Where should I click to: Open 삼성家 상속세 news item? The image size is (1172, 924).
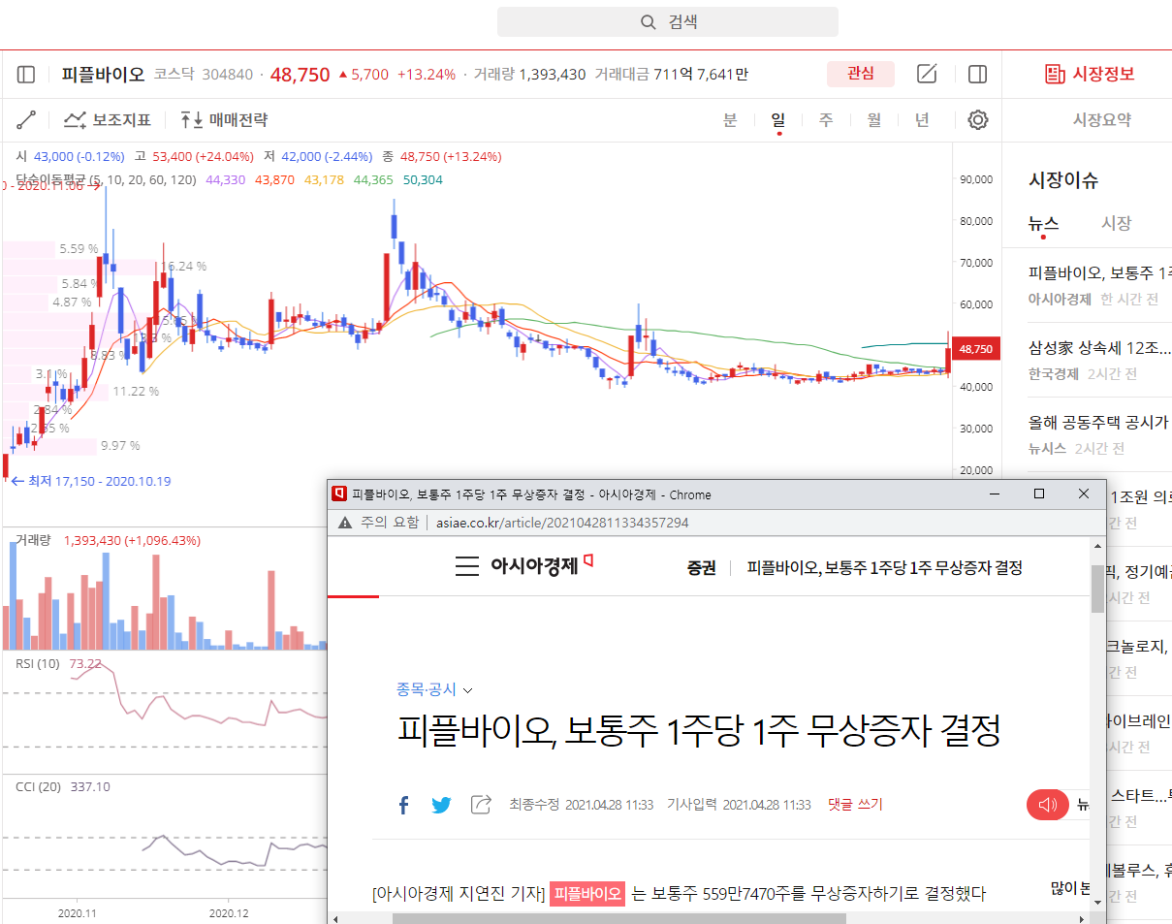(x=1100, y=360)
